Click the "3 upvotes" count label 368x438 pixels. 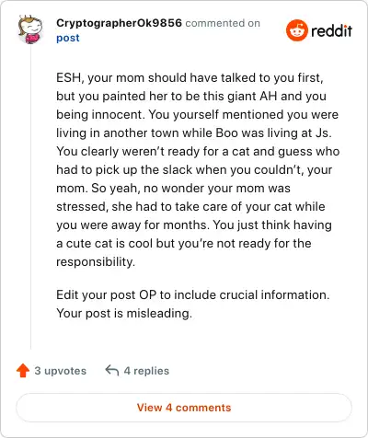tap(61, 371)
